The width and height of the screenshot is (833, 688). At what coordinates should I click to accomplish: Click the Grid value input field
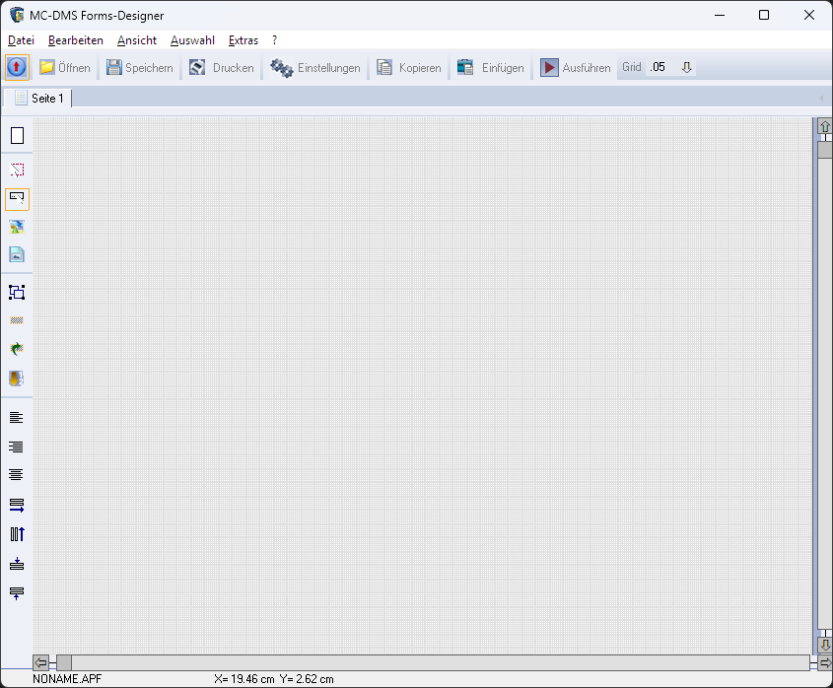659,68
